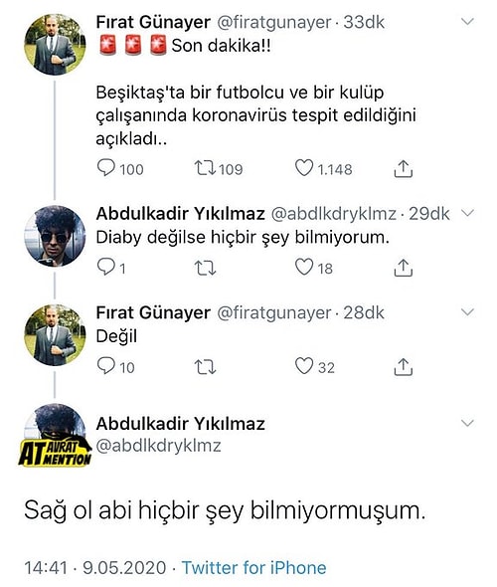
Task: Open the 33dk tweet options chevron
Action: coord(467,21)
